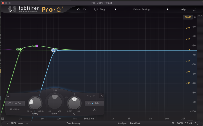Viewport: 203px width, 126px height.
Task: Toggle the band power button
Action: (8, 96)
